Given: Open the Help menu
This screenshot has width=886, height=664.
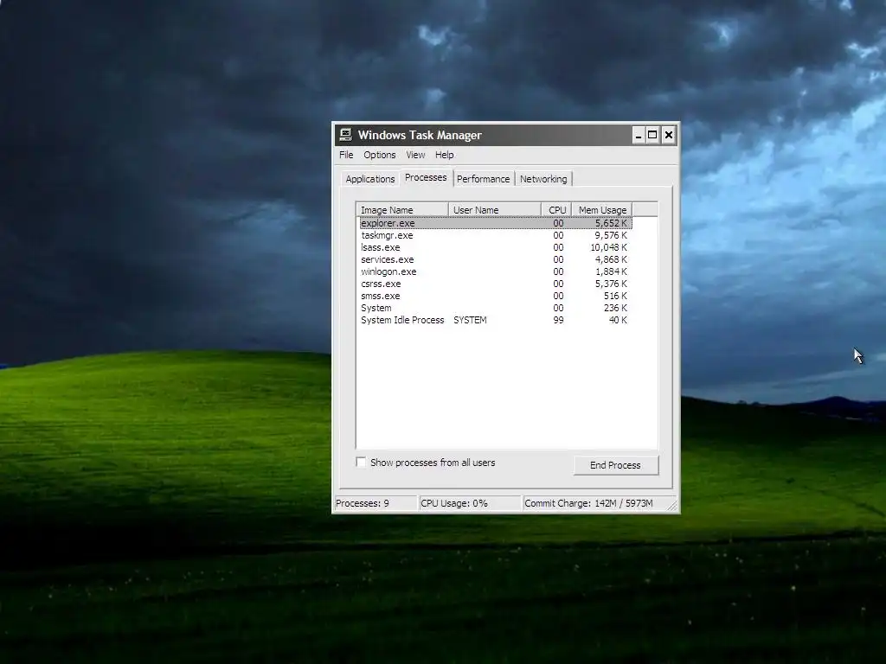Looking at the screenshot, I should [444, 155].
